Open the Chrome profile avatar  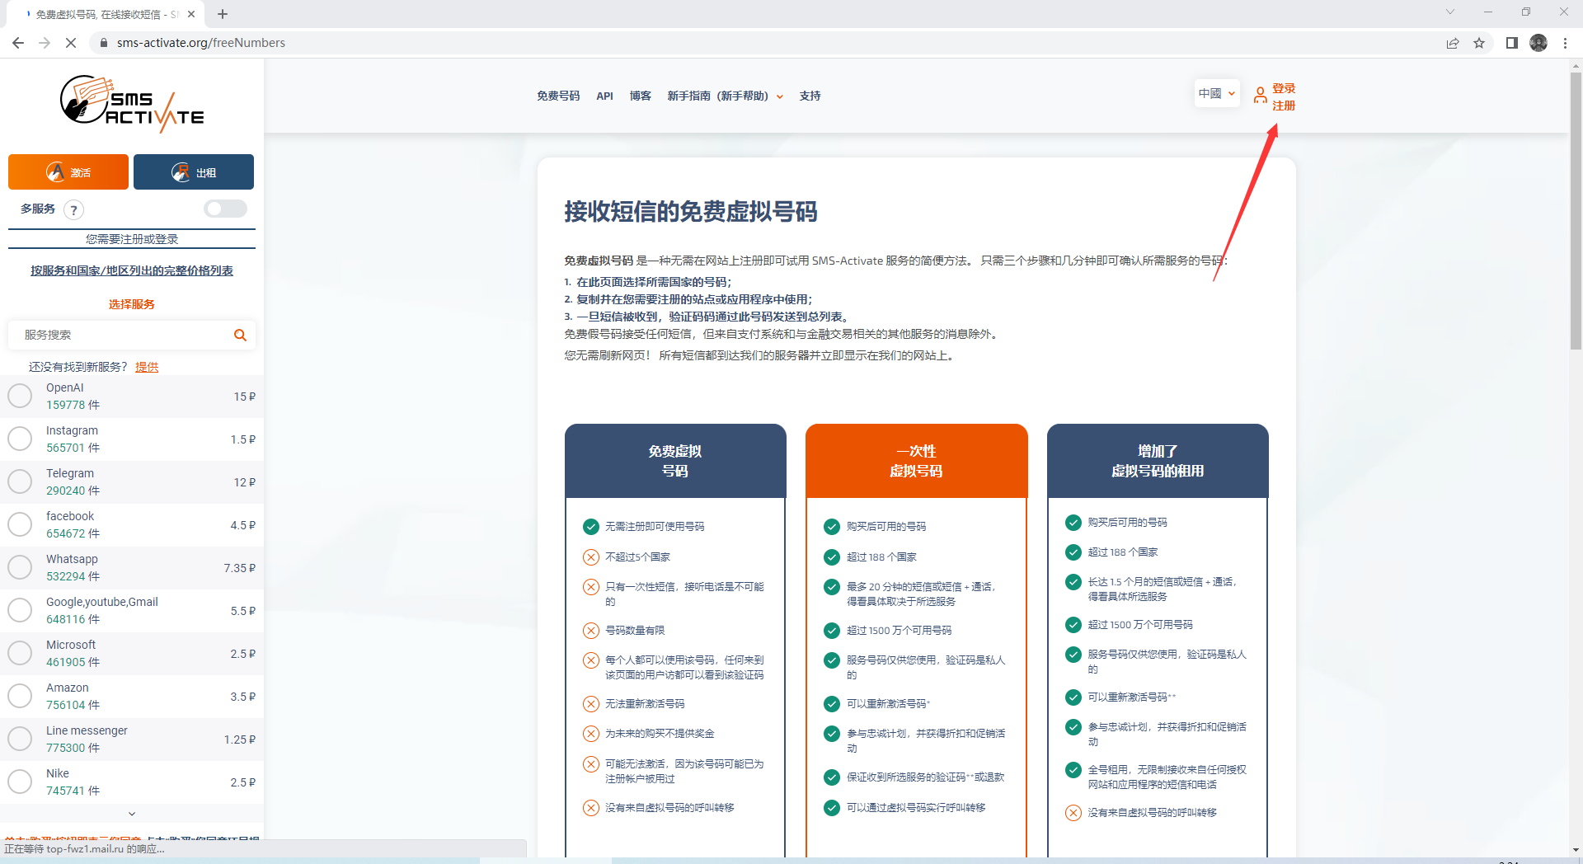(1538, 43)
